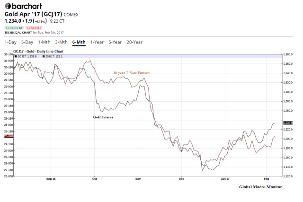Click the barchart logo icon
This screenshot has height=202, width=303.
tap(9, 6)
